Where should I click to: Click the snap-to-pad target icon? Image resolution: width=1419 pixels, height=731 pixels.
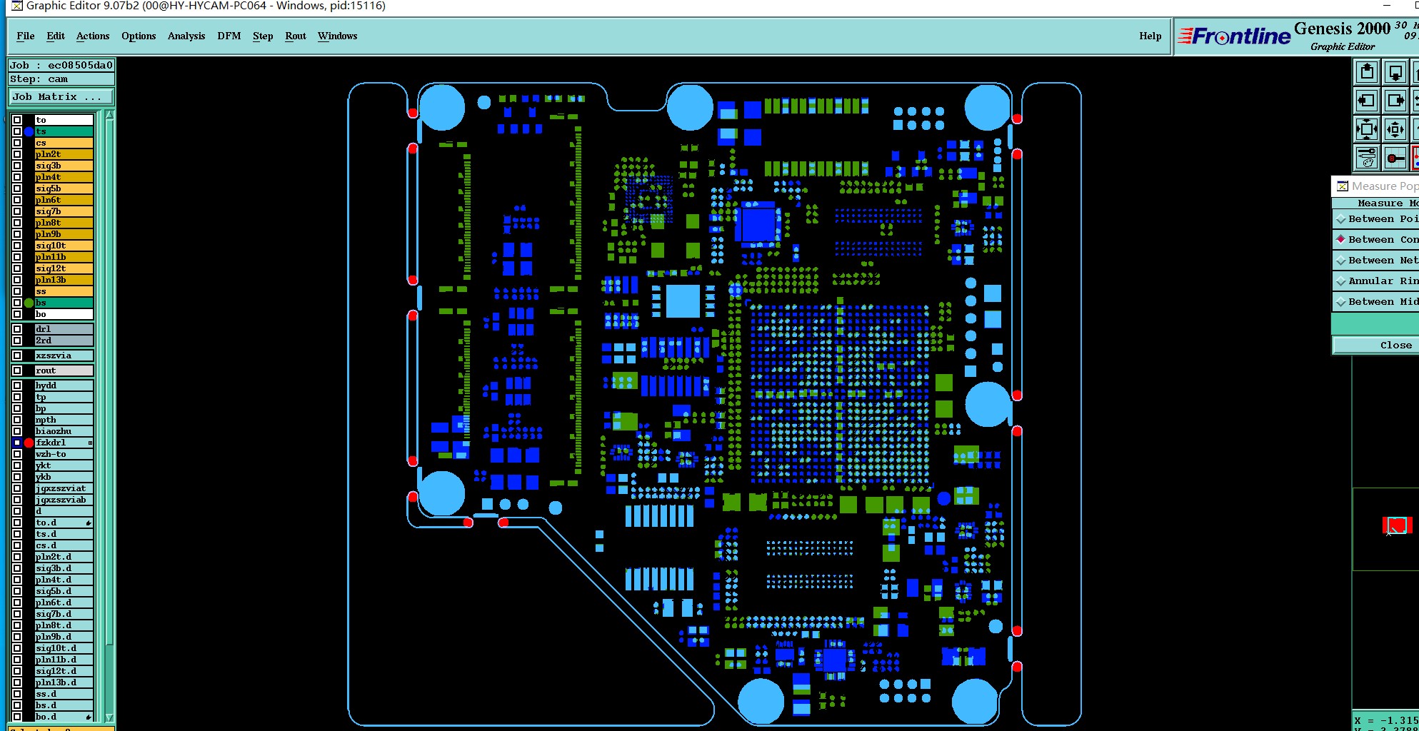1395,158
